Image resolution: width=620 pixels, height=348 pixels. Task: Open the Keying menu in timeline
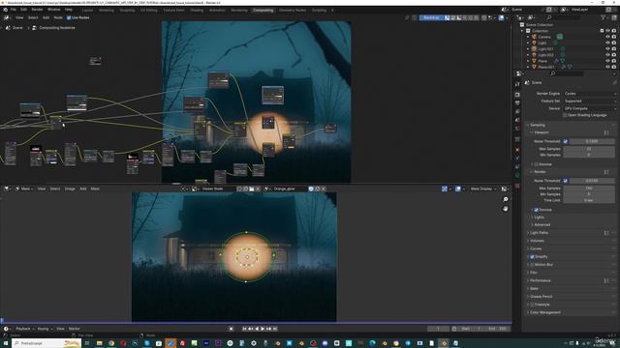(45, 329)
